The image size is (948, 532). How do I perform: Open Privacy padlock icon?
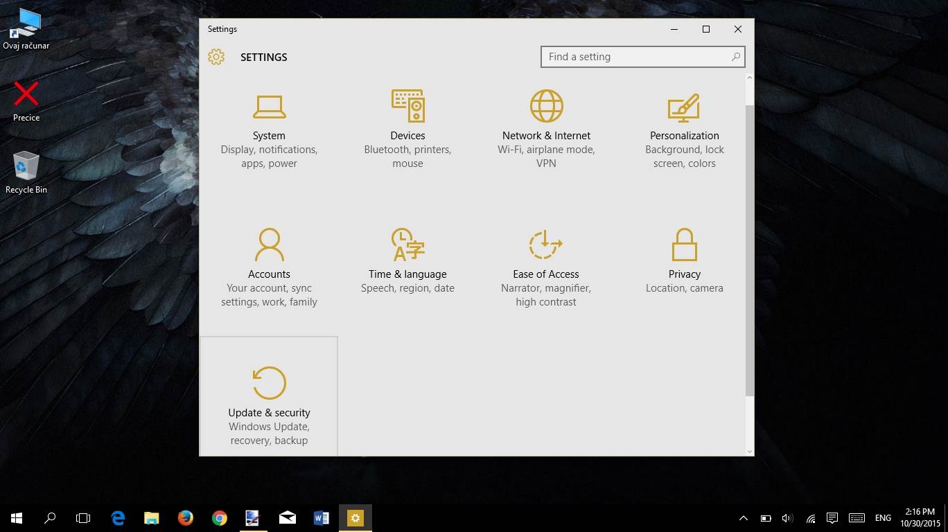[684, 245]
